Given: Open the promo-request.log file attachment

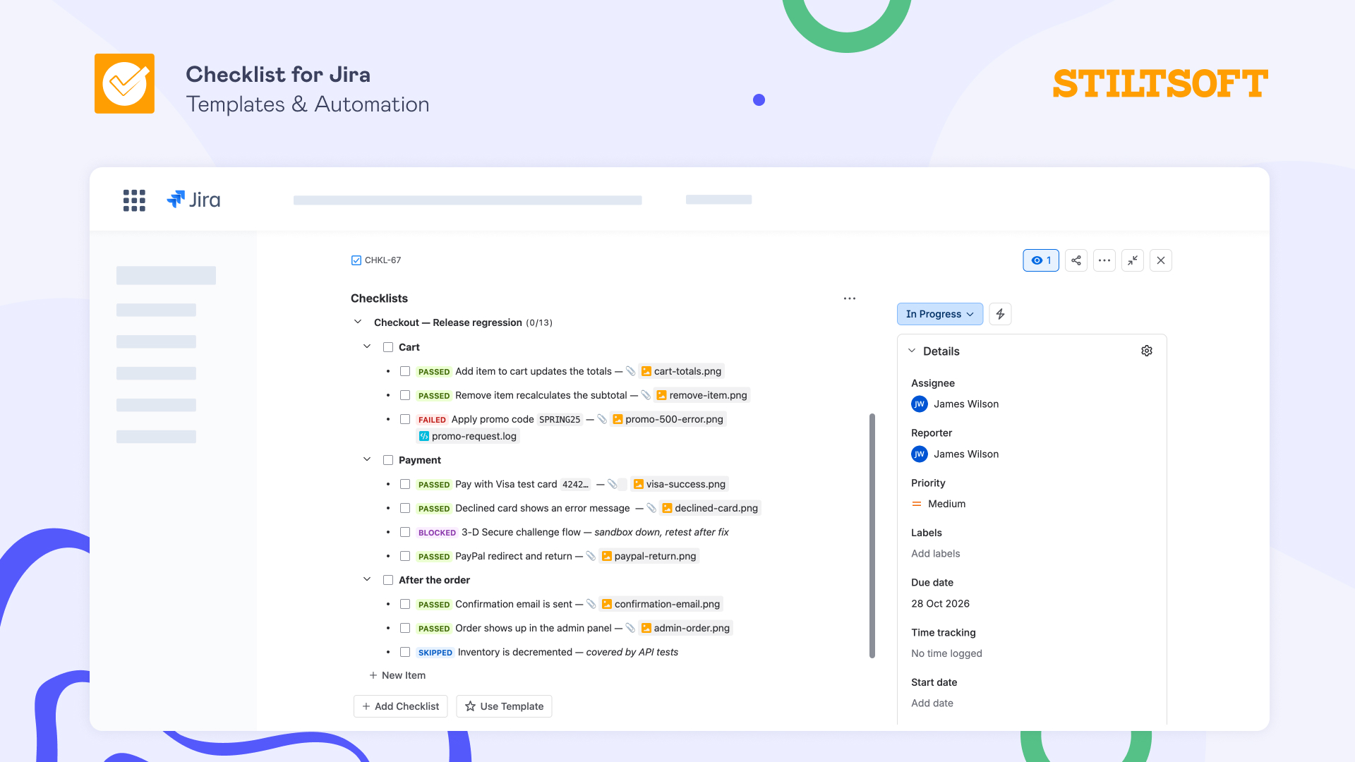Looking at the screenshot, I should 468,436.
